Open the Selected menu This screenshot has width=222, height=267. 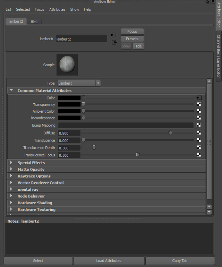point(23,9)
